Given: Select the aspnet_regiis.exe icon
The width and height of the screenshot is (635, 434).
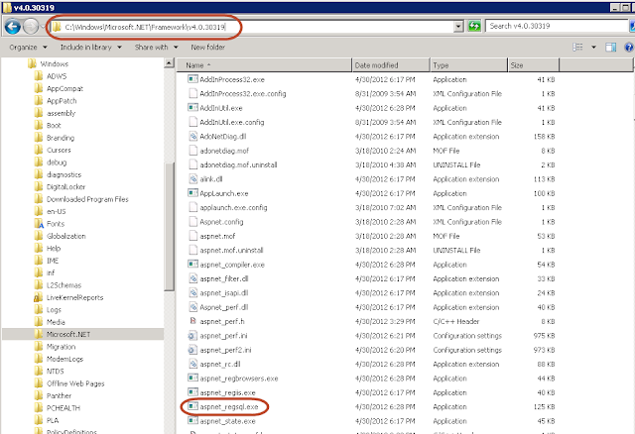Looking at the screenshot, I should [192, 392].
